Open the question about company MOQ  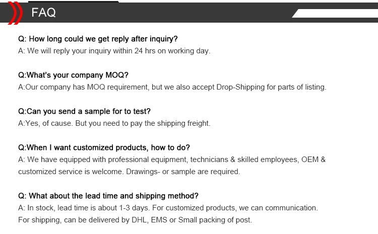click(x=73, y=75)
